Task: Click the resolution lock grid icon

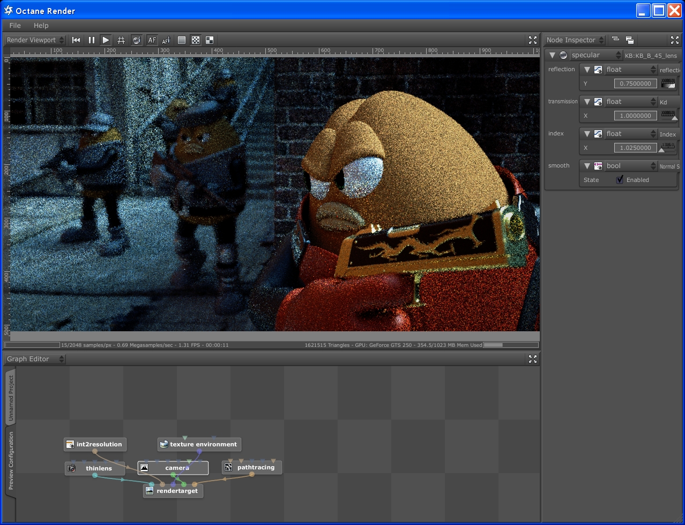Action: coord(121,40)
